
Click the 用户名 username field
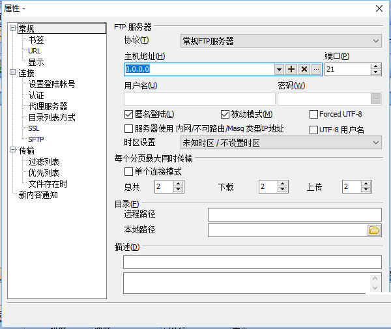coord(199,99)
